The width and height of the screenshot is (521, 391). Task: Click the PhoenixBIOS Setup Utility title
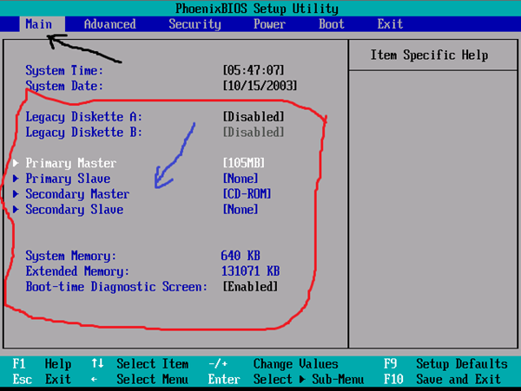257,9
